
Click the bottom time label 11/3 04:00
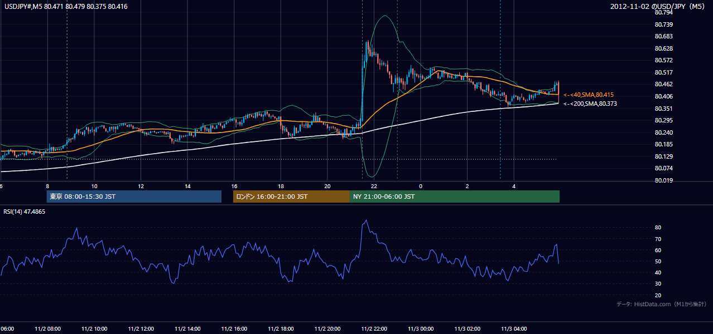(x=515, y=329)
